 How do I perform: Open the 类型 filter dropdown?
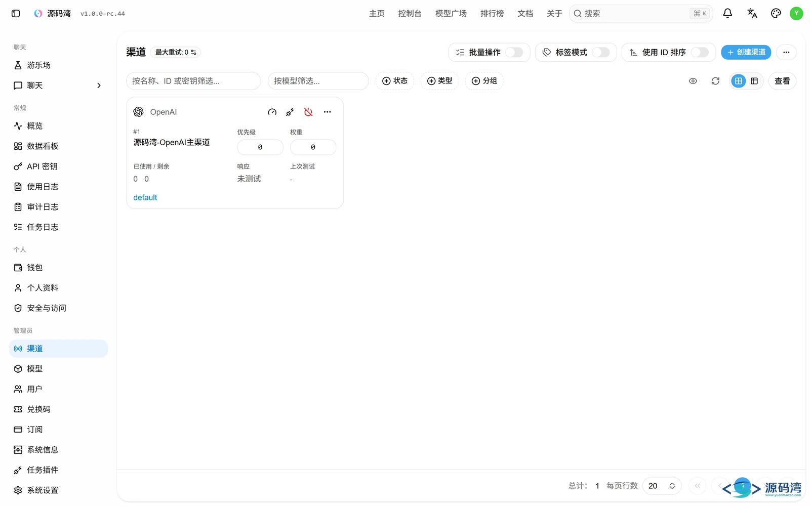coord(440,81)
